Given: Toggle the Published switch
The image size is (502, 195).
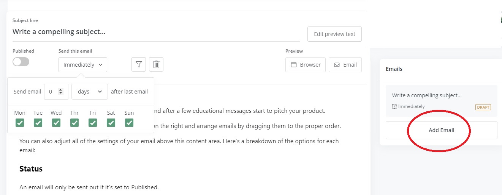Looking at the screenshot, I should (x=21, y=62).
